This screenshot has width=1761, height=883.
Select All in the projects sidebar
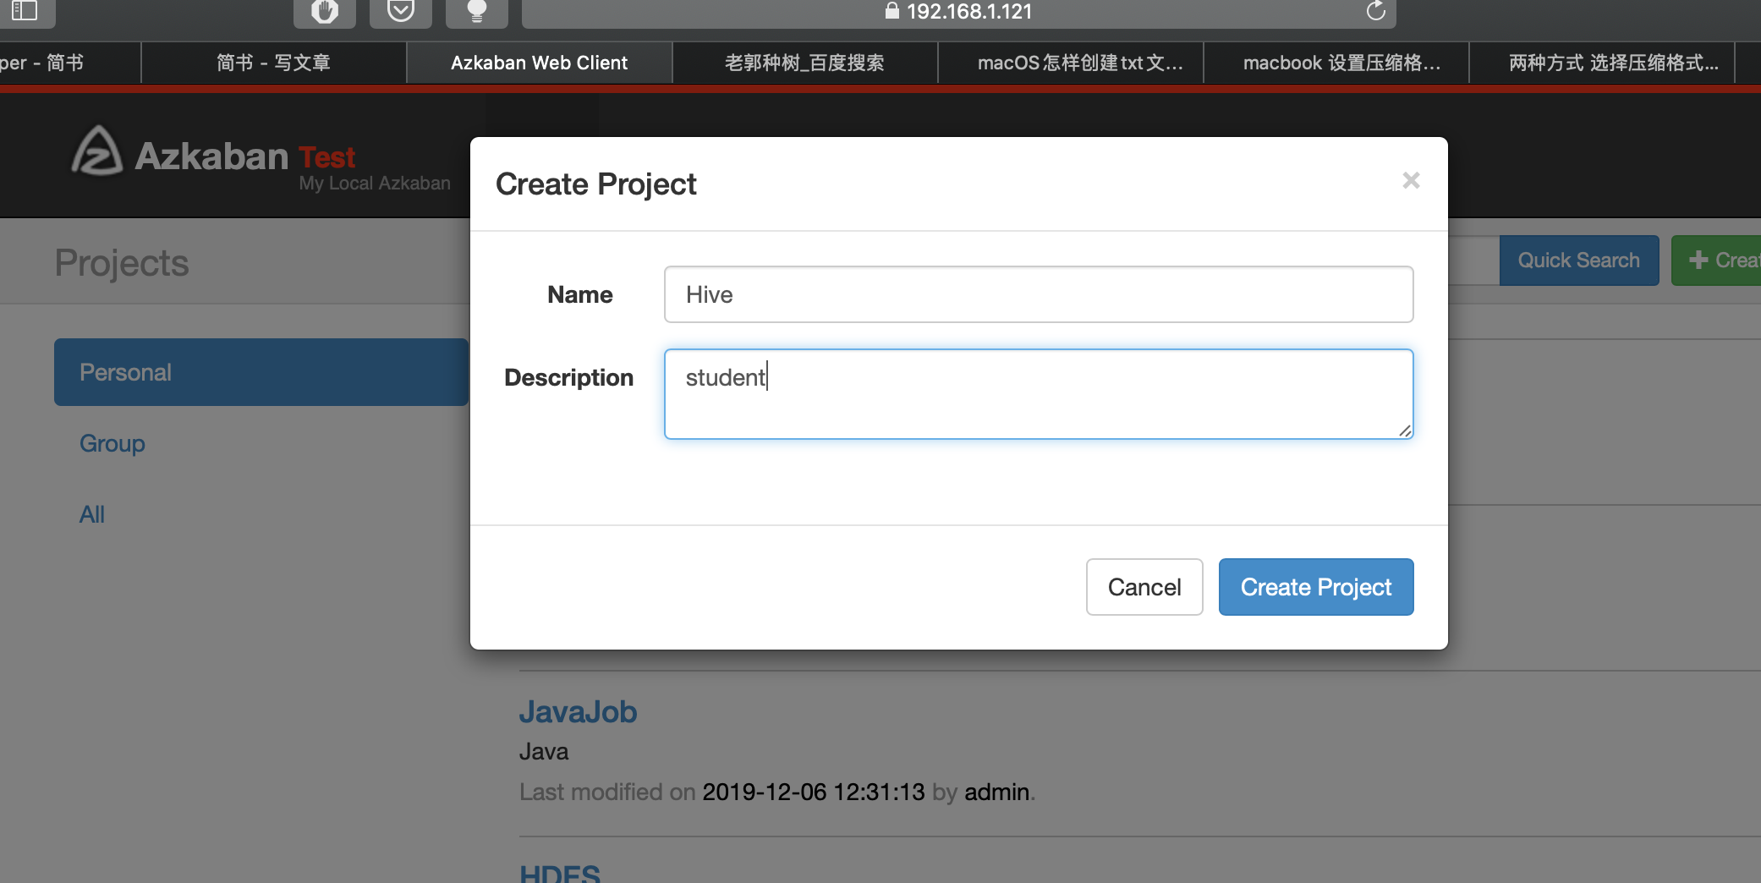click(x=92, y=514)
